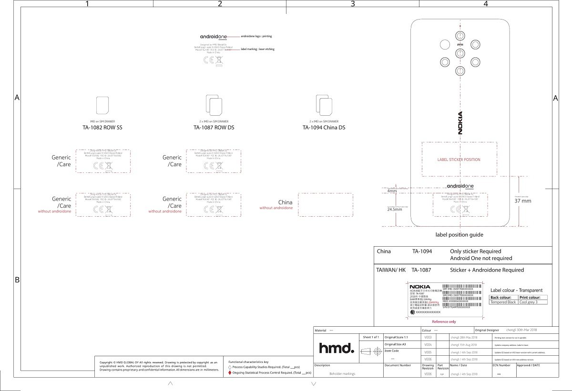This screenshot has height=391, width=572.
Task: Click the dual SIM cards icon above TA-1087
Action: coord(214,105)
